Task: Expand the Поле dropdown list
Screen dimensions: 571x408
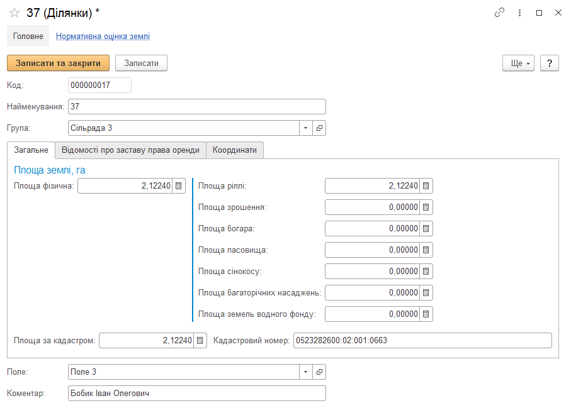Action: point(306,372)
